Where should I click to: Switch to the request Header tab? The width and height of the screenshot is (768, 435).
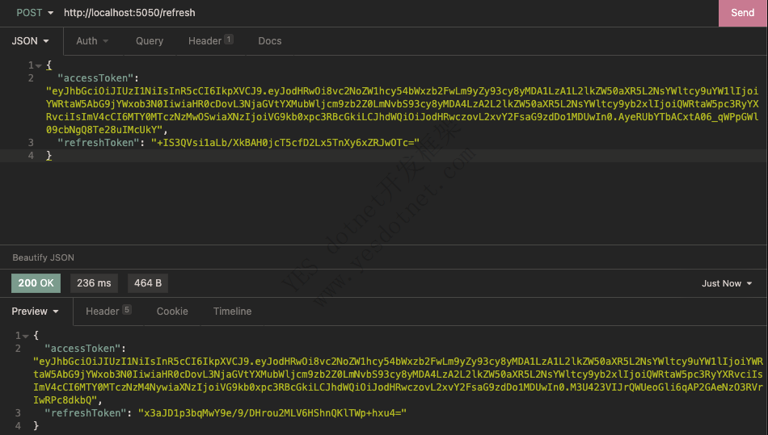tap(210, 41)
